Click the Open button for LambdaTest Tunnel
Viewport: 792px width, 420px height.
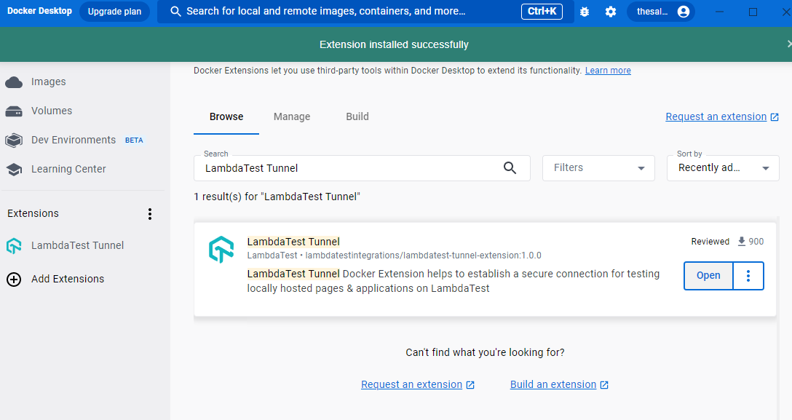708,276
